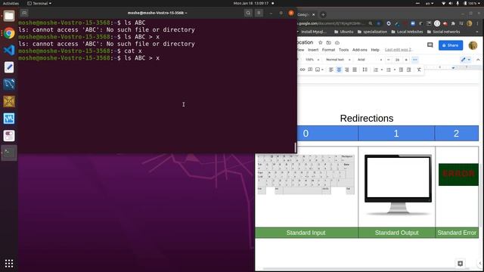The image size is (484, 272).
Task: Open the comment history in Docs
Action: (430, 45)
